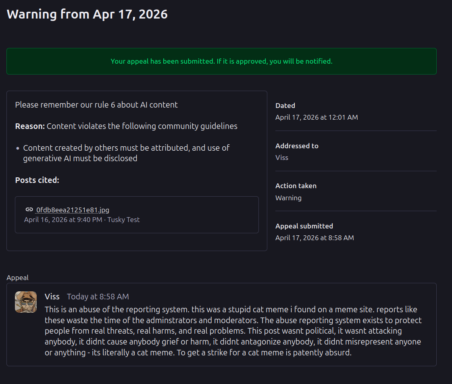Click the 'Warning from Apr 17, 2026' heading
Screen dimensions: 452x384
coord(87,14)
